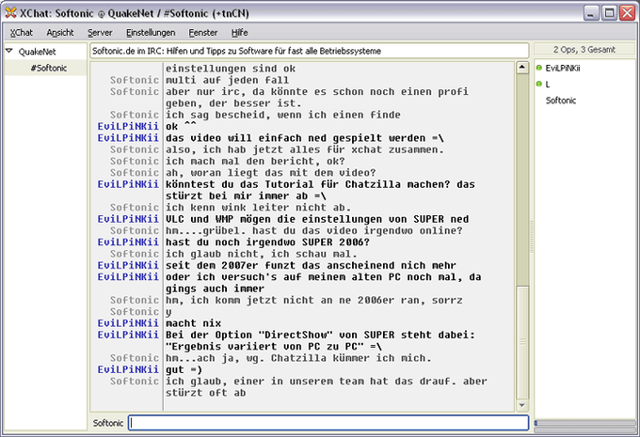Click the message 'ah, woran liegt das mit dem video?'
This screenshot has height=437, width=640.
[x=270, y=173]
